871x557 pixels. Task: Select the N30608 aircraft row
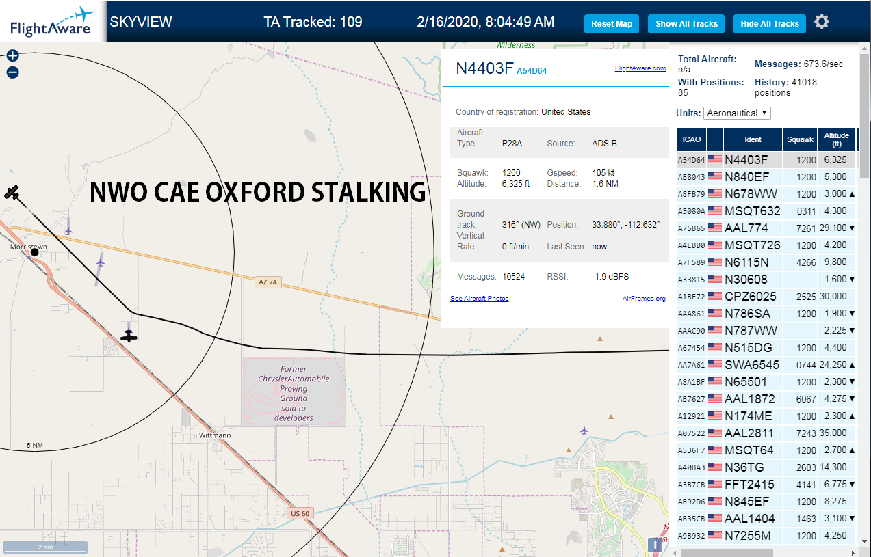click(x=766, y=280)
